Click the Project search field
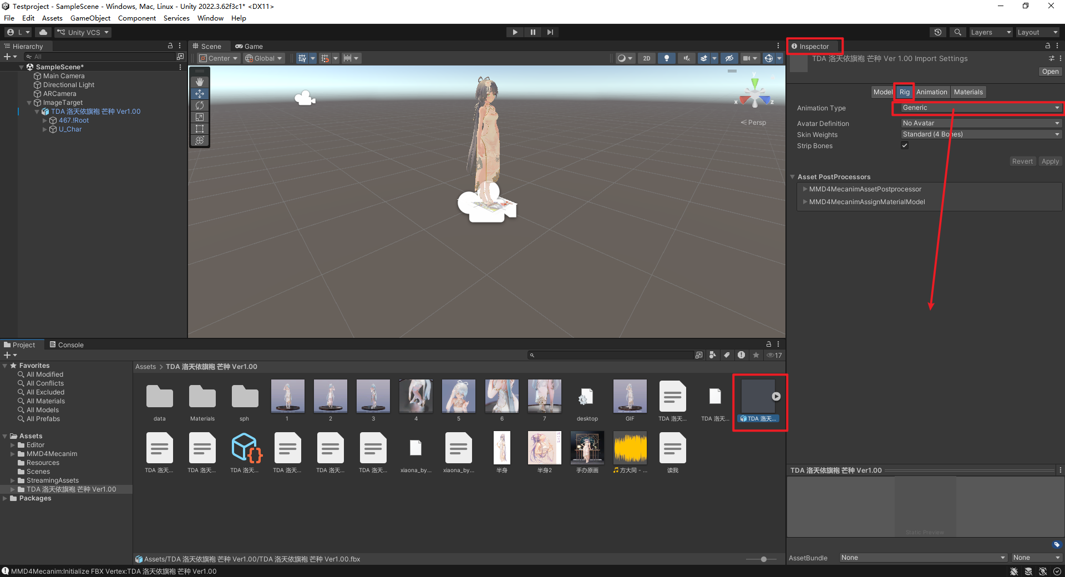Viewport: 1065px width, 577px height. (x=611, y=355)
